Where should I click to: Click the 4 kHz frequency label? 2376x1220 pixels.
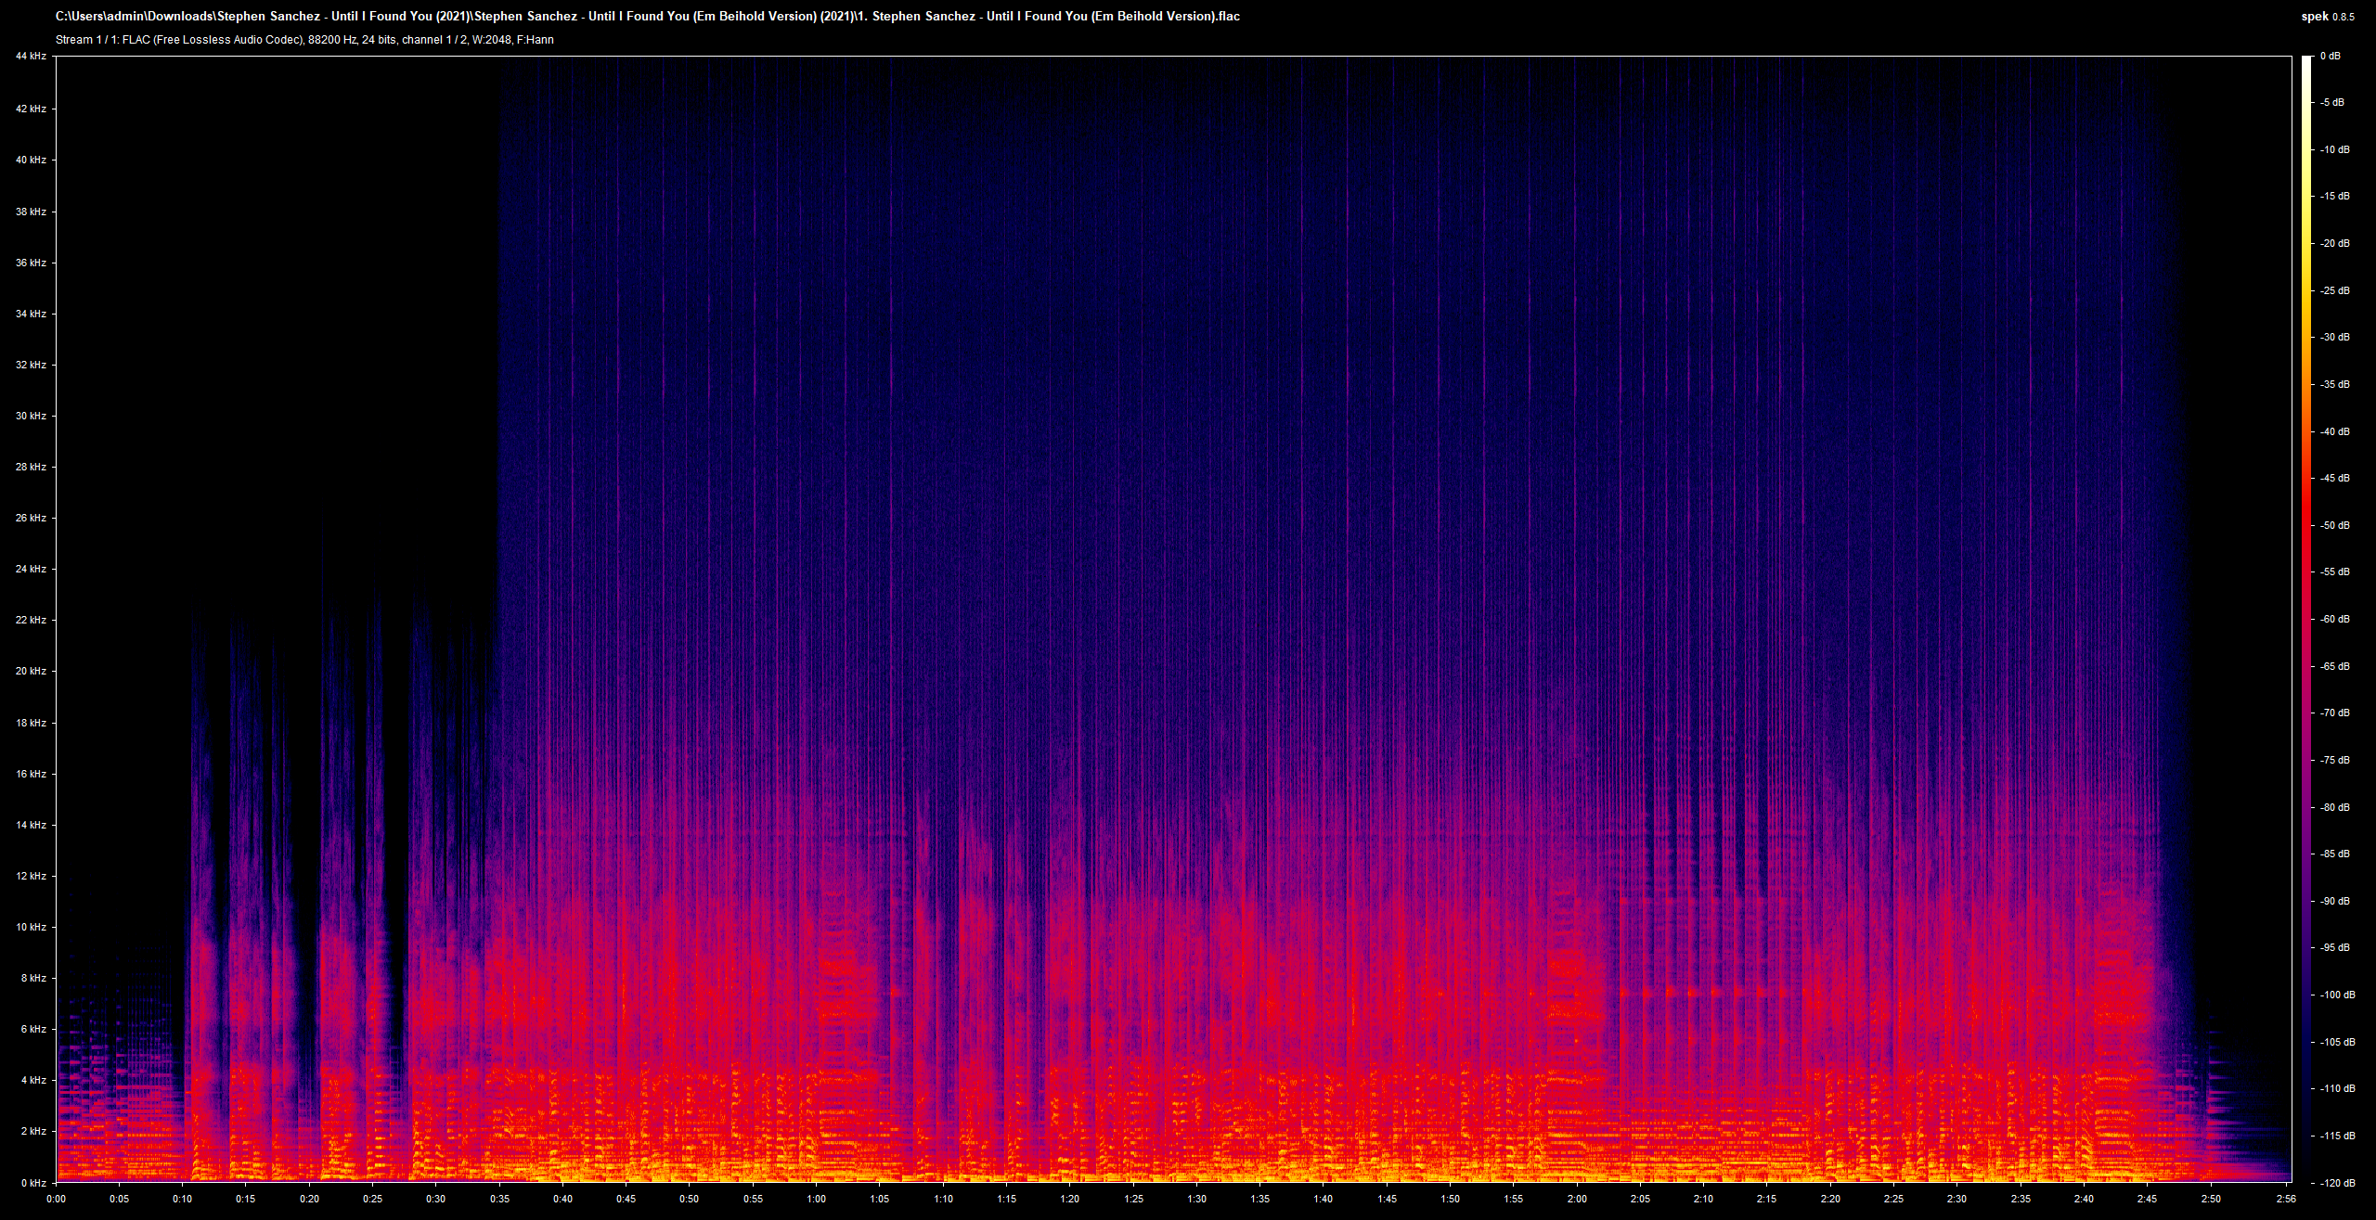click(x=33, y=1080)
